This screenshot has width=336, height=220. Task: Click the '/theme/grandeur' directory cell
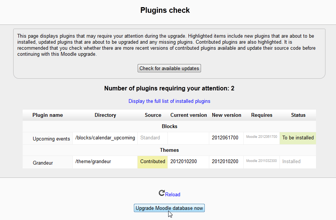pyautogui.click(x=93, y=161)
